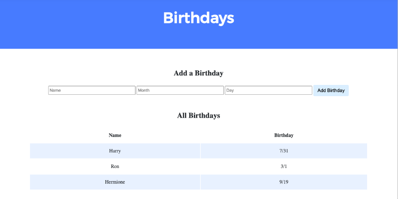This screenshot has height=199, width=398.
Task: Select the Hermione name cell
Action: 115,182
